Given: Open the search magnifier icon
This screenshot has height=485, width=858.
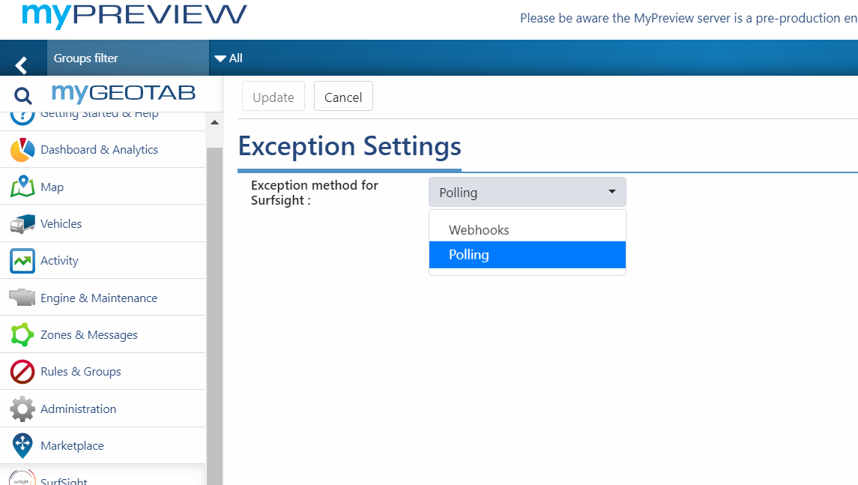Looking at the screenshot, I should click(21, 95).
